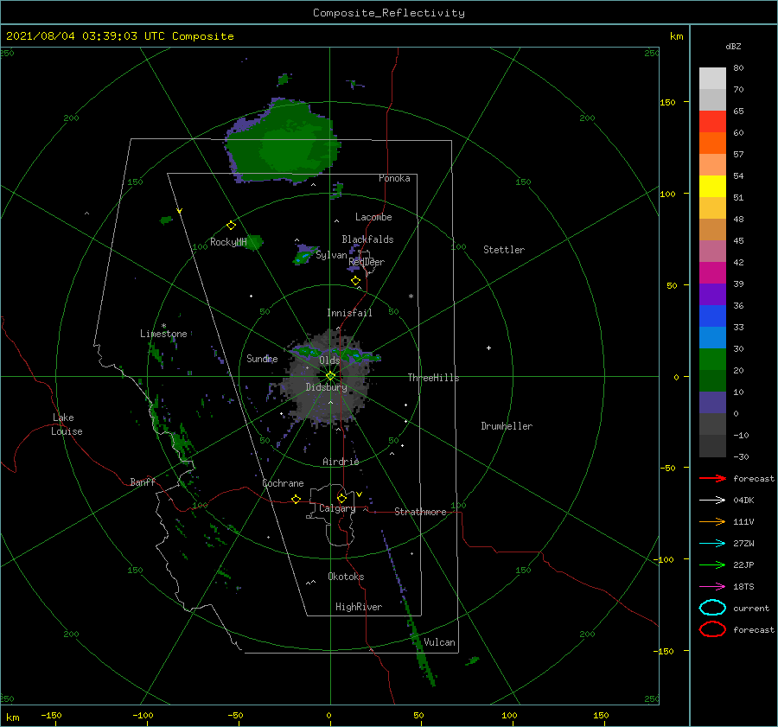Viewport: 778px width, 727px height.
Task: Click the green echo streak near Vulcan
Action: 420,642
